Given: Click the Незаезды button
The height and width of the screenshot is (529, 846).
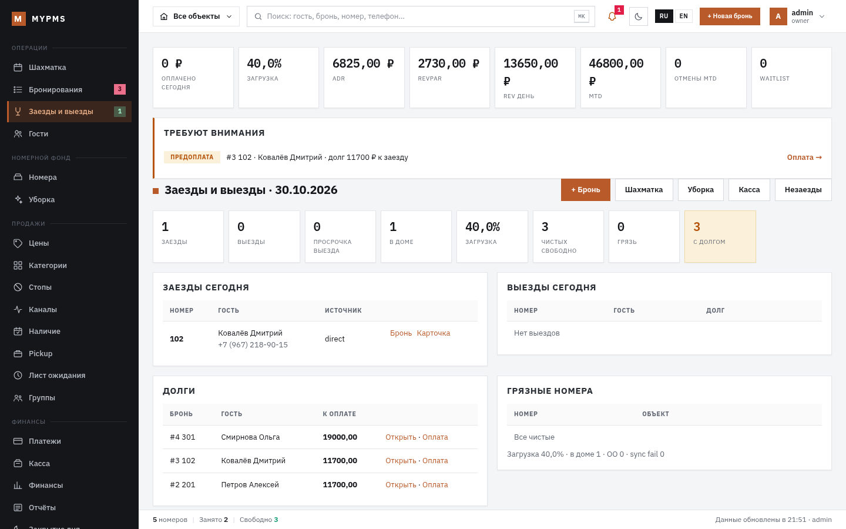Looking at the screenshot, I should pos(803,190).
